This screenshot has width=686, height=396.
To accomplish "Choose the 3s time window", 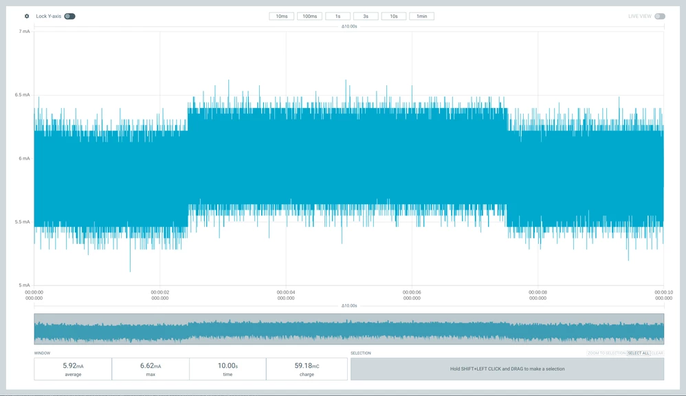I will (x=366, y=16).
